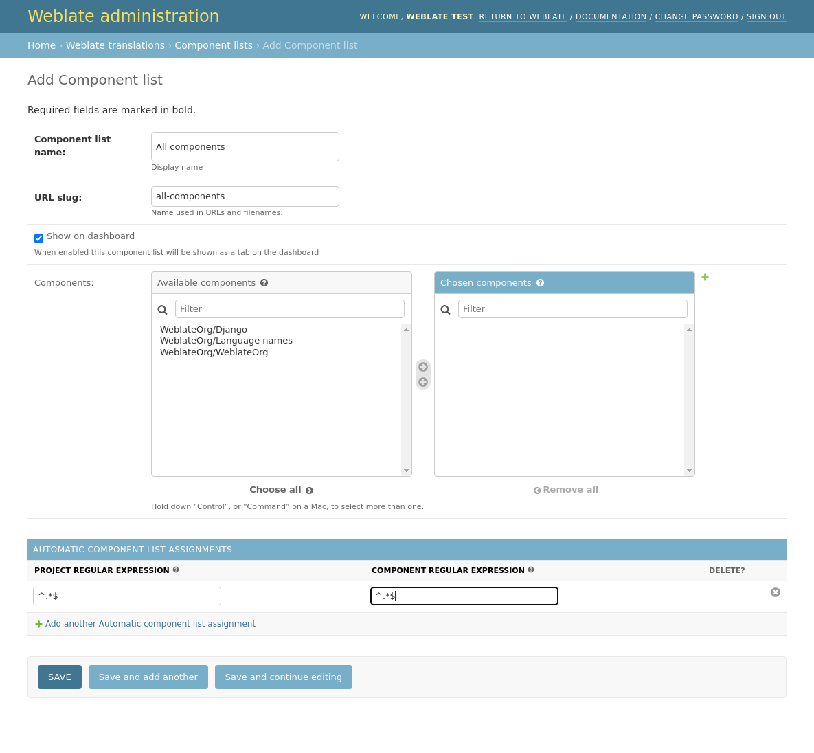This screenshot has height=753, width=814.
Task: Open the Documentation link
Action: tap(611, 16)
